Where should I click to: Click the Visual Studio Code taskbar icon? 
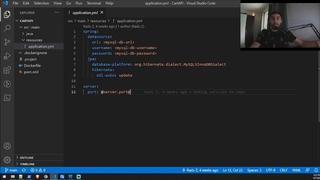54,176
